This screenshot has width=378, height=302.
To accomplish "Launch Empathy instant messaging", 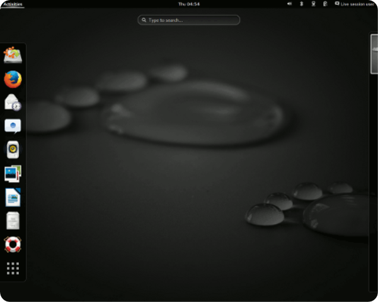I will [13, 126].
